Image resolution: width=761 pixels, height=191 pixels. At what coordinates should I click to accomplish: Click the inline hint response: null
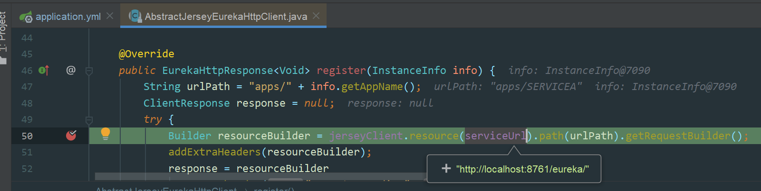[390, 103]
